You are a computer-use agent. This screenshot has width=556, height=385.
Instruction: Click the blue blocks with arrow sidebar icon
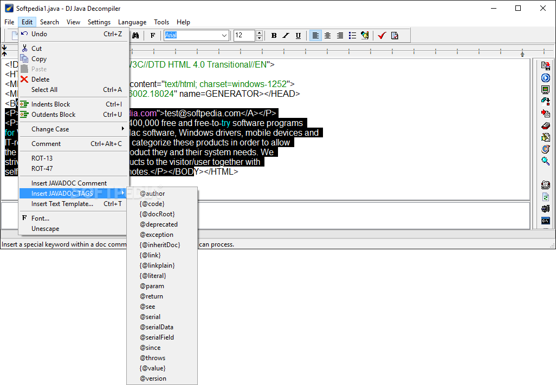point(545,102)
